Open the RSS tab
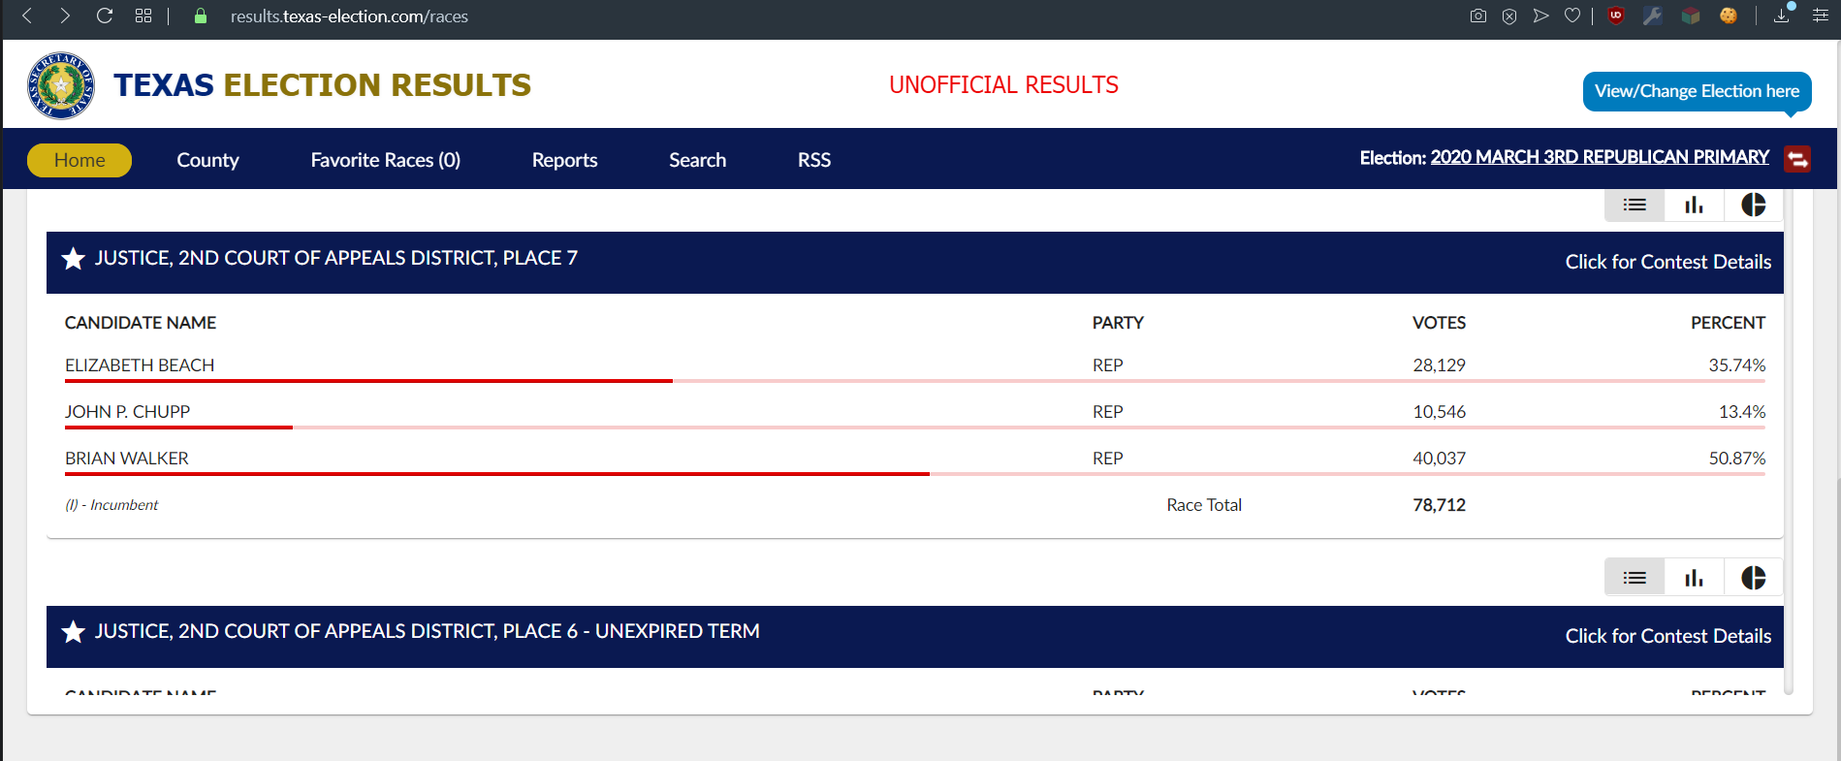The width and height of the screenshot is (1841, 761). pyautogui.click(x=814, y=160)
